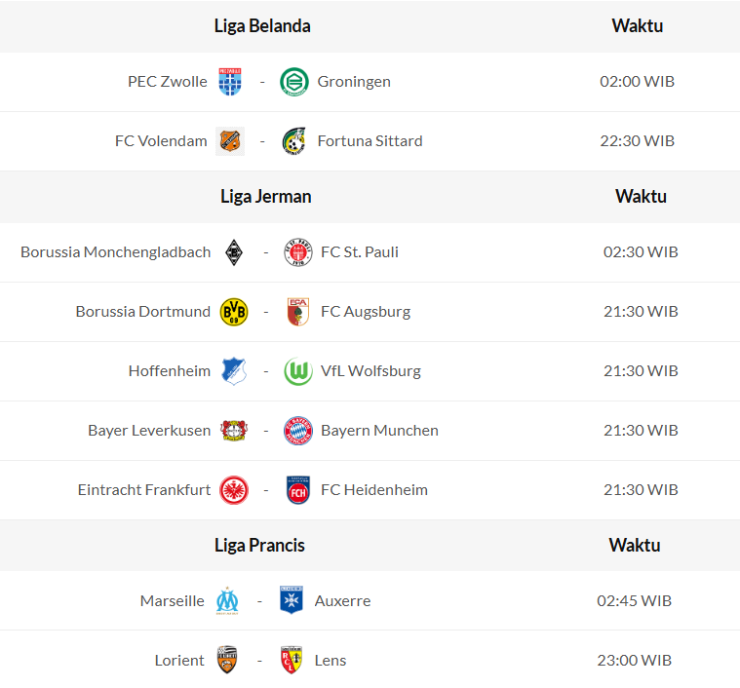Click the Marseille club logo
The width and height of the screenshot is (740, 688).
[228, 601]
